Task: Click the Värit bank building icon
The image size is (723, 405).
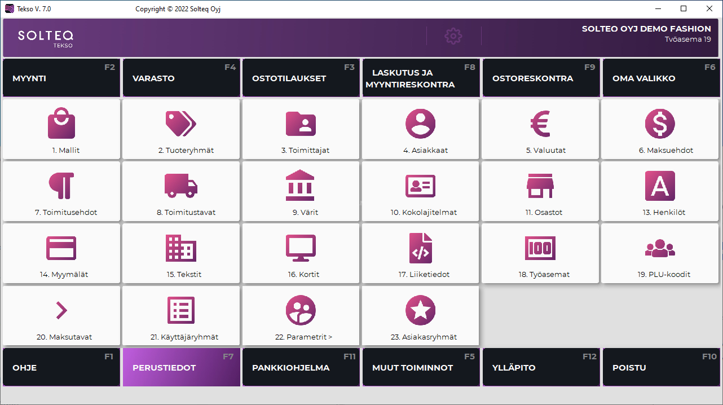Action: (x=301, y=186)
